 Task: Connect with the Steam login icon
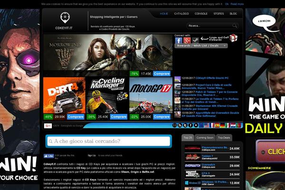pos(195,40)
